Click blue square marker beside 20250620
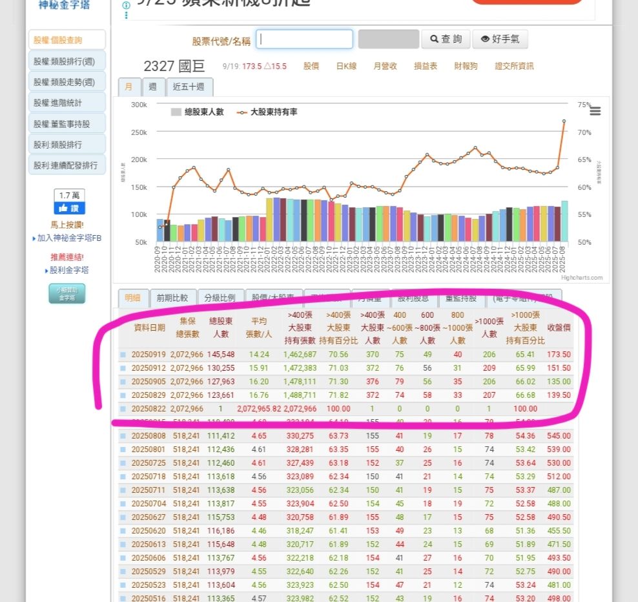This screenshot has height=602, width=638. coord(123,531)
